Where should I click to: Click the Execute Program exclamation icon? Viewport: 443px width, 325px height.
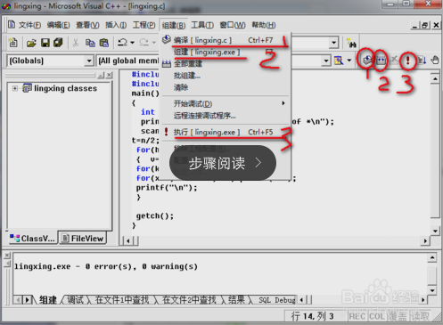click(407, 61)
